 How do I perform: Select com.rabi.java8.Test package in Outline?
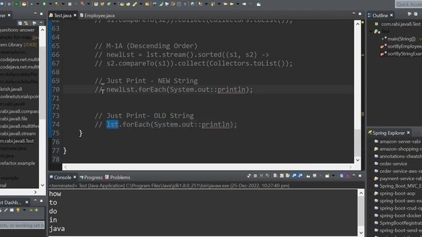coord(400,24)
